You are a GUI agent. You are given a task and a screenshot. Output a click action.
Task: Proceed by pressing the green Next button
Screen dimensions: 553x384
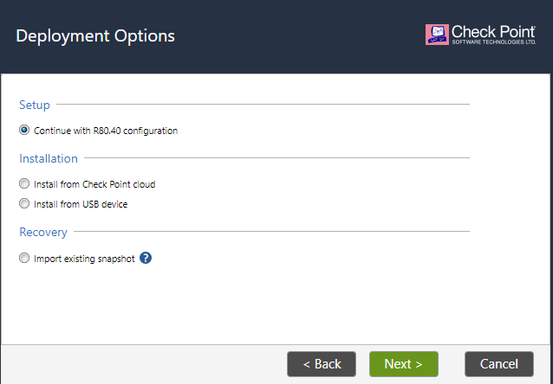403,364
